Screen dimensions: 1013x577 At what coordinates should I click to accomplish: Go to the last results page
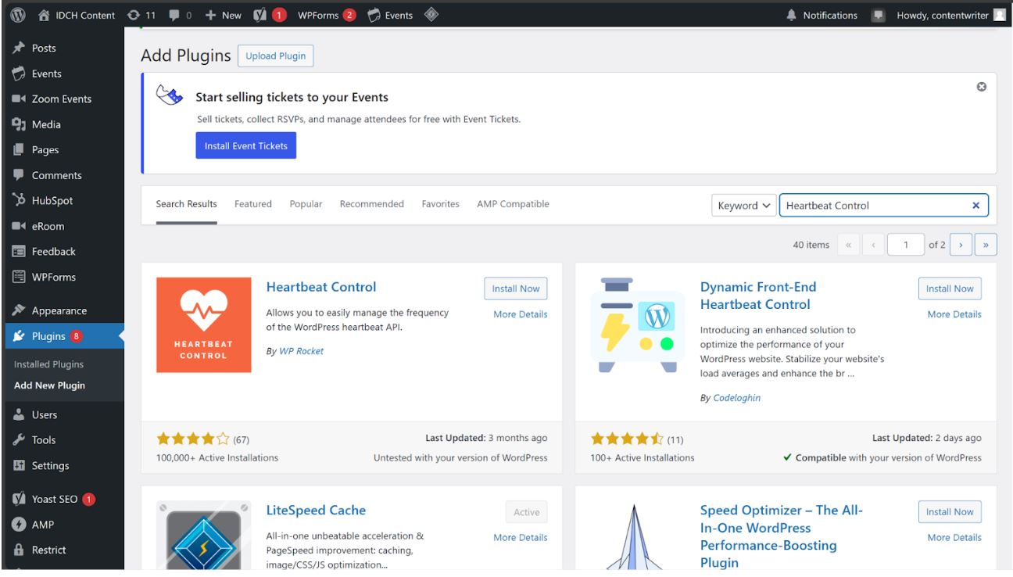pos(986,245)
